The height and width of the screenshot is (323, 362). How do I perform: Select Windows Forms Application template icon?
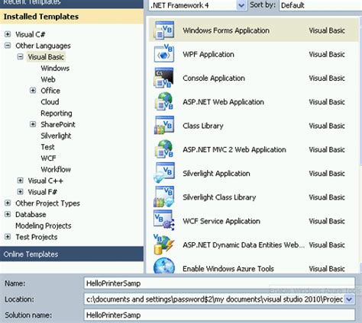(x=164, y=30)
